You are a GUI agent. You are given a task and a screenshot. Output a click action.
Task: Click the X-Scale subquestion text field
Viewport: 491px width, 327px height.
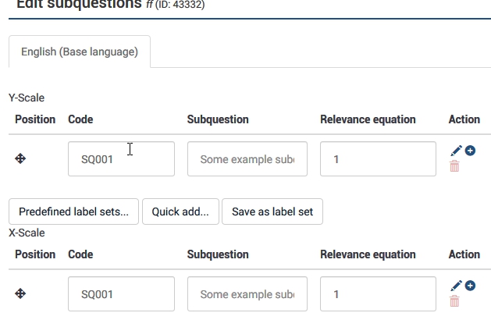247,294
